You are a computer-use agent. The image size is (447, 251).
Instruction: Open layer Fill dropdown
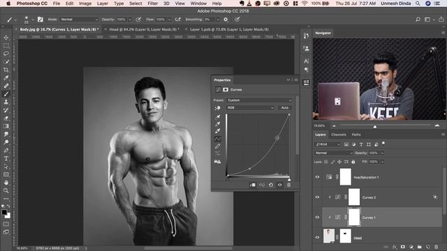click(382, 162)
